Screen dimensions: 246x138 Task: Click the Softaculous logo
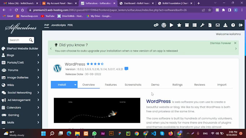click(21, 28)
